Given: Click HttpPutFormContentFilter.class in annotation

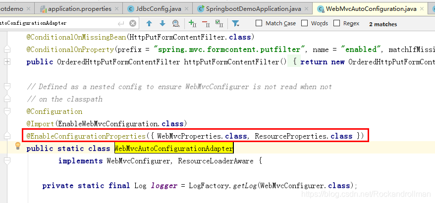Looking at the screenshot, I should 190,37.
